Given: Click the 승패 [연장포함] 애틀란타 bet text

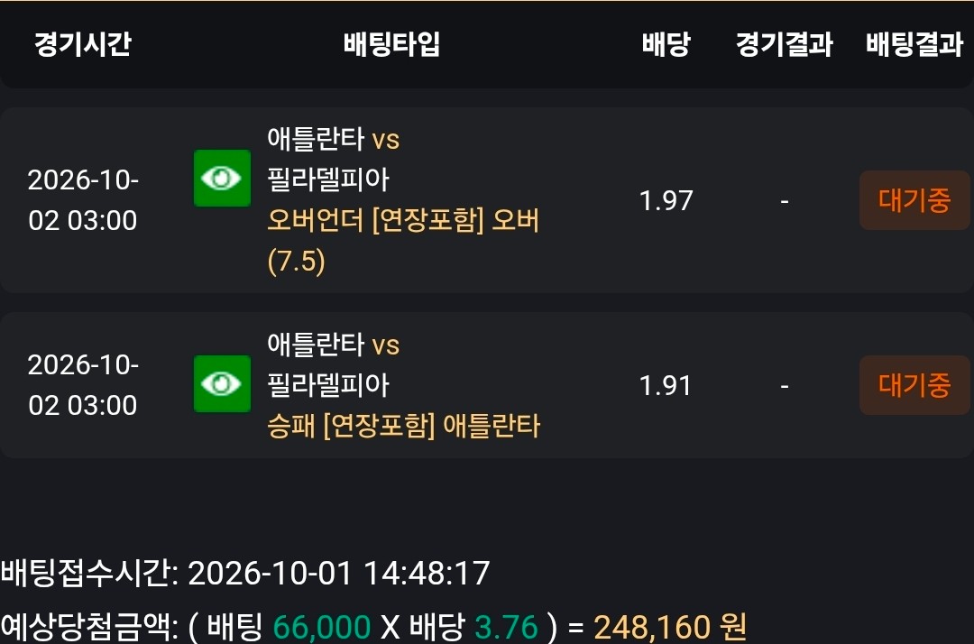Looking at the screenshot, I should coord(404,426).
